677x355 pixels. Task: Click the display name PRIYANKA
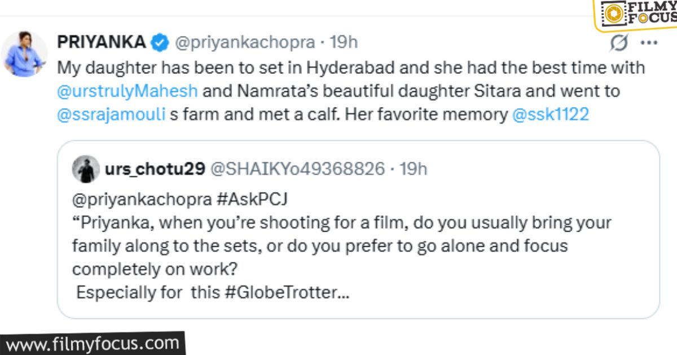[102, 41]
